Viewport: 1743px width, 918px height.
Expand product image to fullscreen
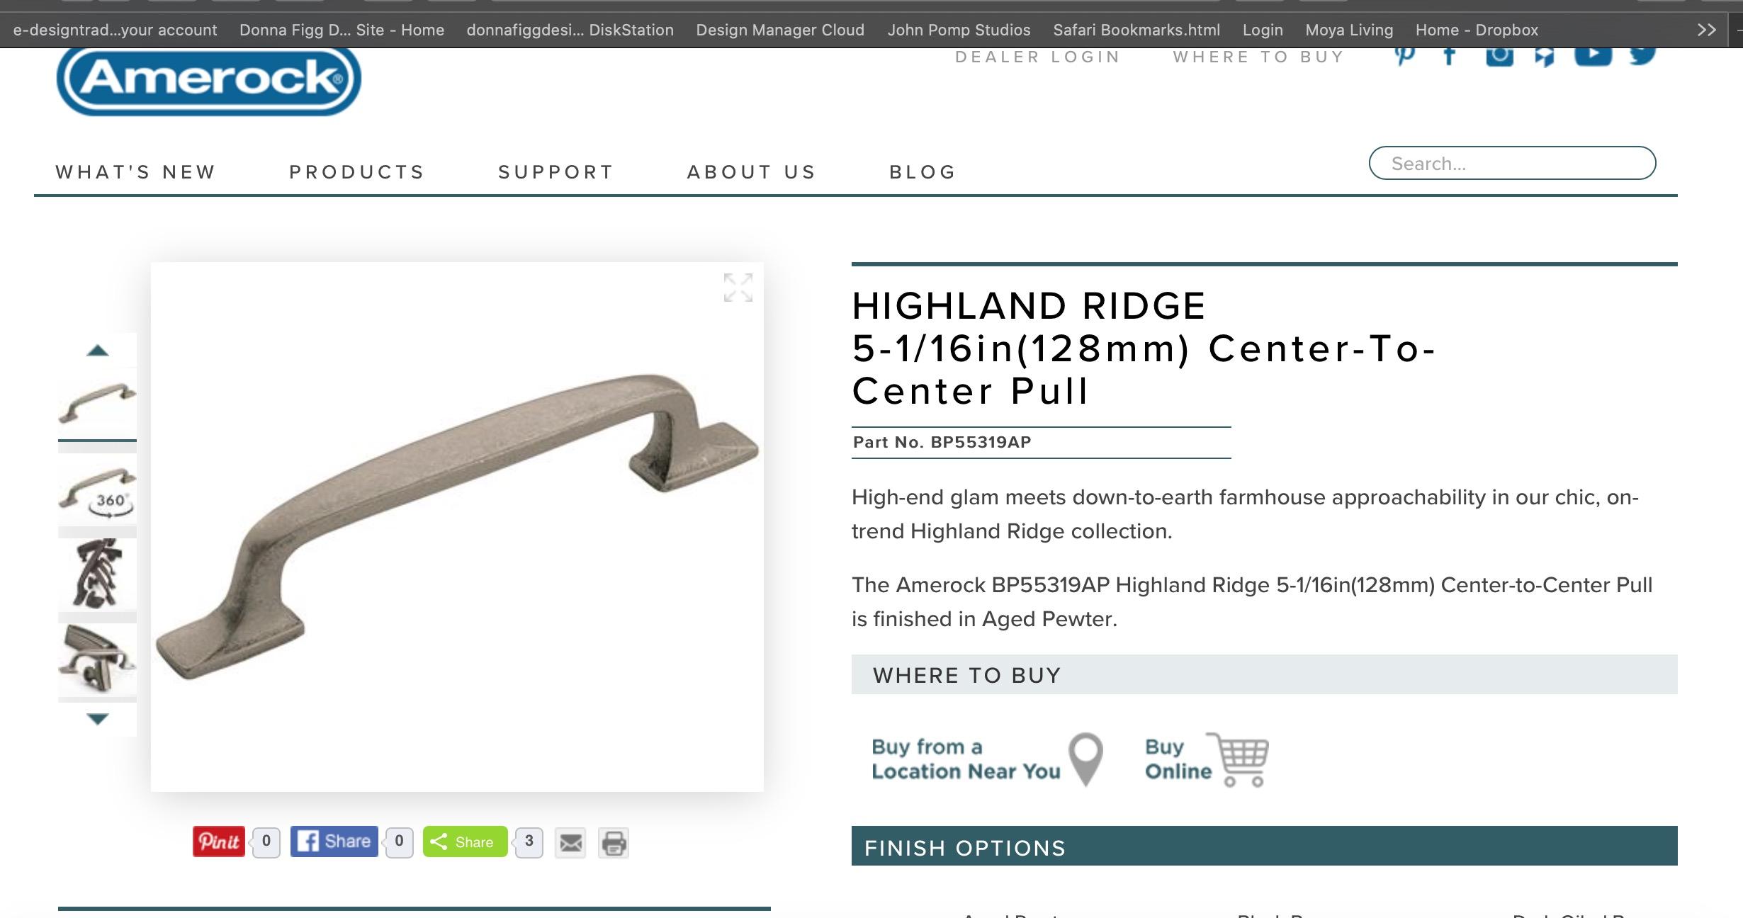click(738, 288)
